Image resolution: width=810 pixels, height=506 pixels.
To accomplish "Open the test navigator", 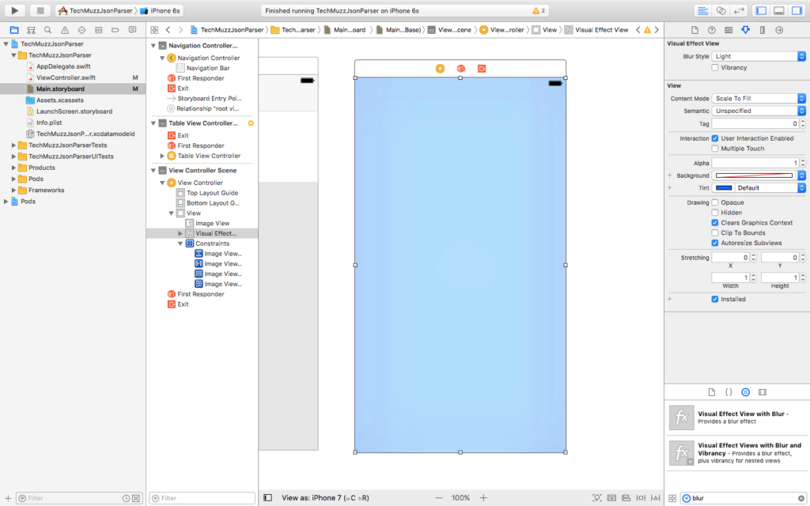I will (81, 30).
